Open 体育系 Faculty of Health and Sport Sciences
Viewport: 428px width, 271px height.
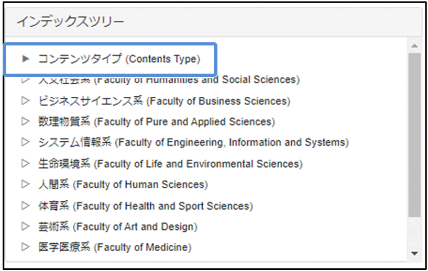tap(145, 206)
